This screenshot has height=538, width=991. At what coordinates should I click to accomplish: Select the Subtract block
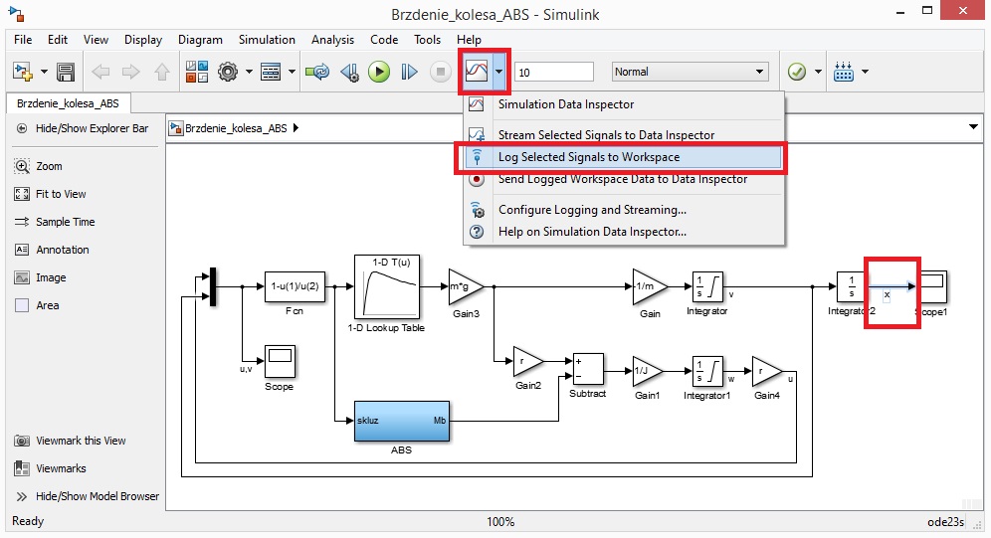(x=588, y=369)
